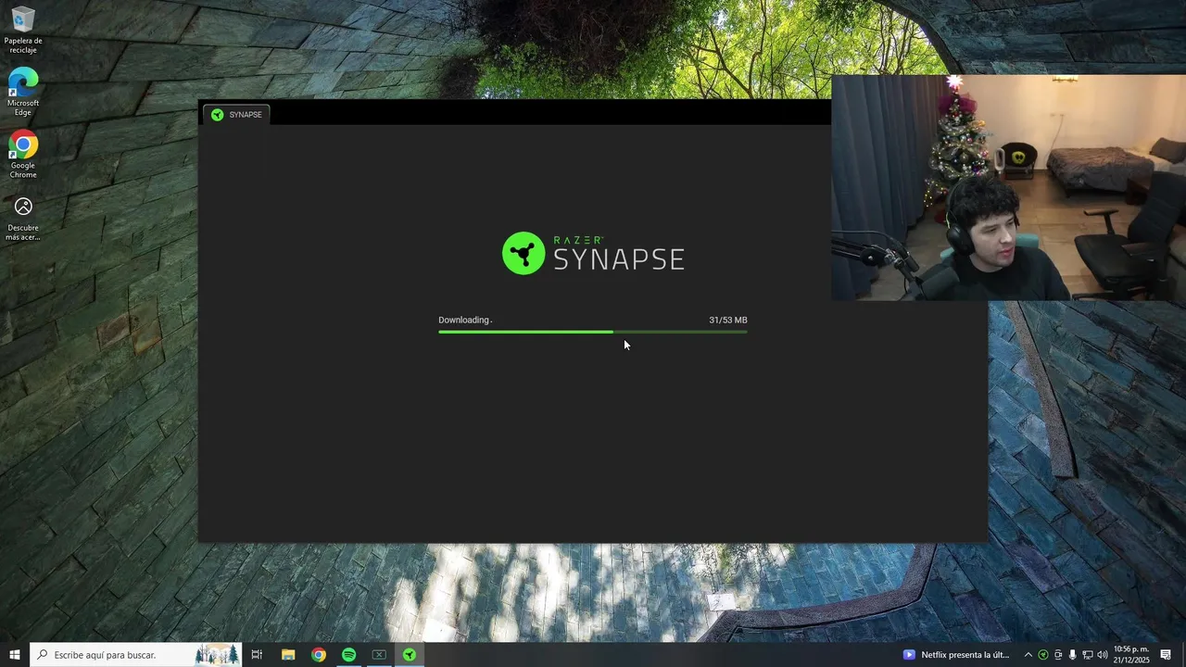Click the microphone tray icon
The height and width of the screenshot is (667, 1186).
tap(1073, 655)
